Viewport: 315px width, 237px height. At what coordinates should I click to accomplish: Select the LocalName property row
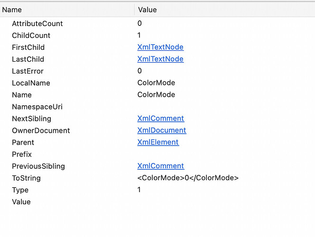pyautogui.click(x=157, y=83)
